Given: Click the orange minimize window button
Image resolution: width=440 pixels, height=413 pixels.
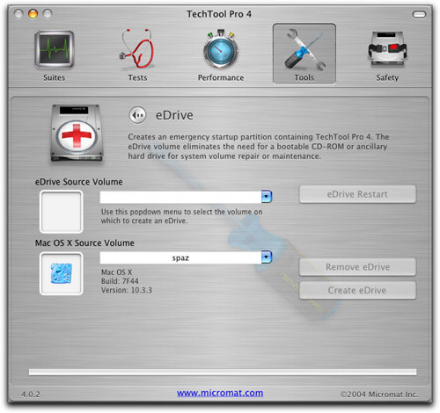Looking at the screenshot, I should tap(33, 14).
